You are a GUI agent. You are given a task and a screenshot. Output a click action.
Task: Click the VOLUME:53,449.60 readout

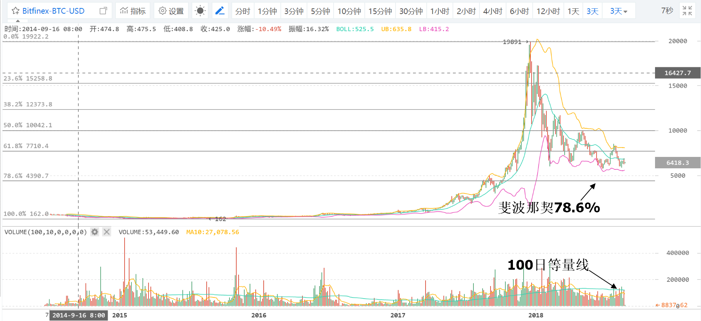(149, 232)
